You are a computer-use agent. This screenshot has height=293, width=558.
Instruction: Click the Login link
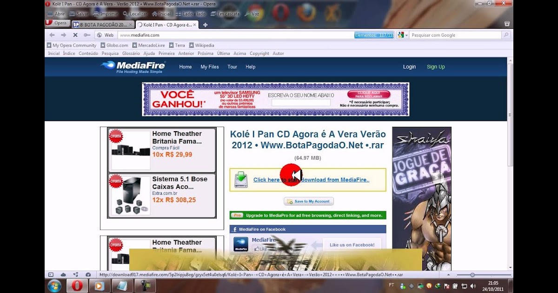click(409, 67)
